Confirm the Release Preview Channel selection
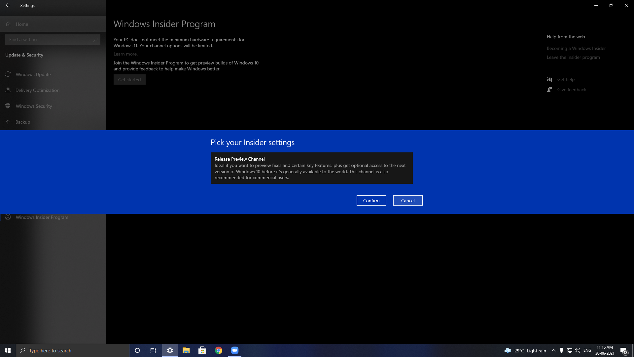Image resolution: width=634 pixels, height=357 pixels. tap(371, 200)
